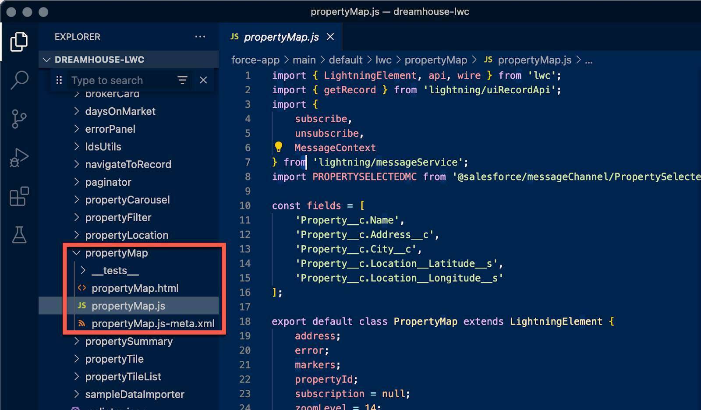Expand the ldsUtils folder
Image resolution: width=701 pixels, height=410 pixels.
(129, 147)
